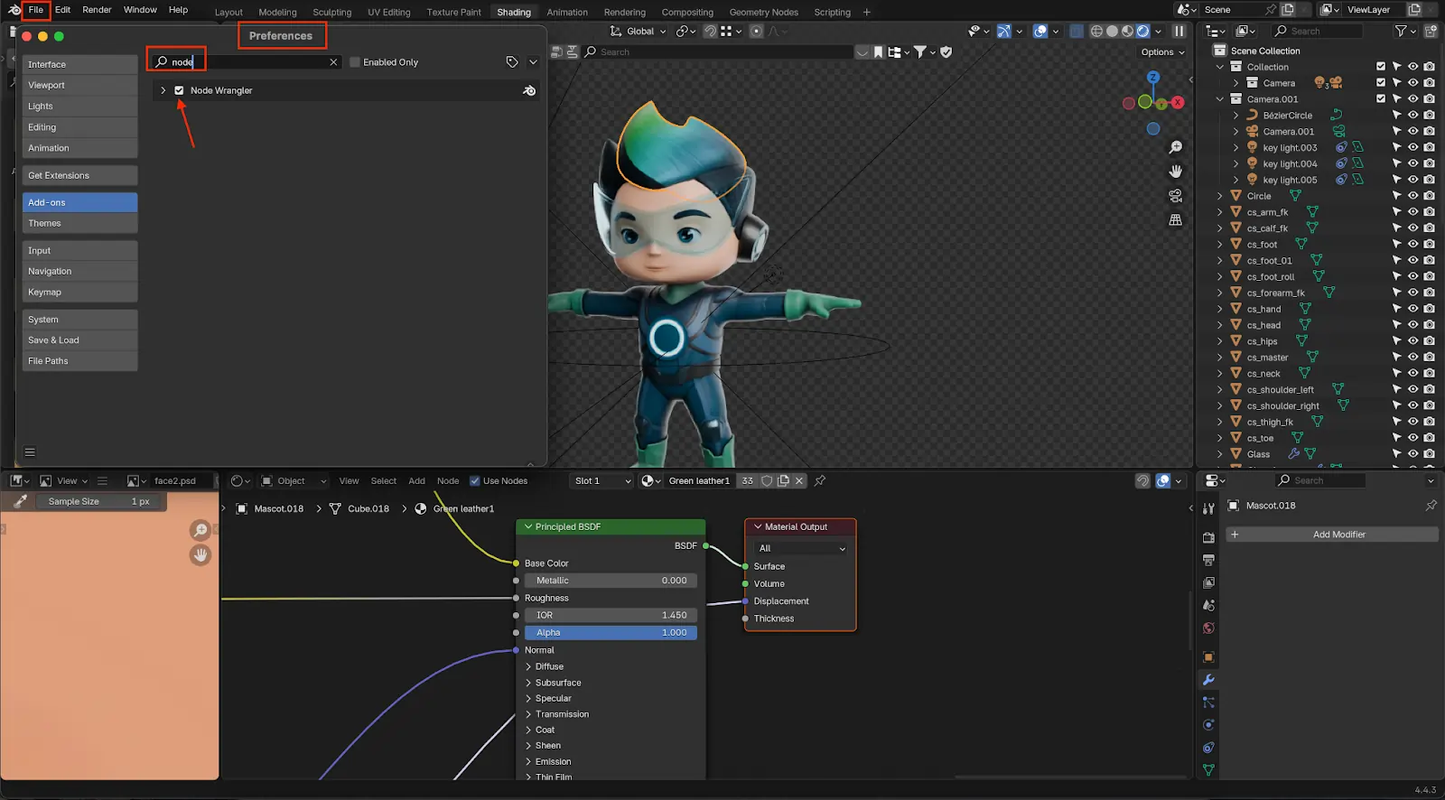Viewport: 1445px width, 800px height.
Task: Exclude Collection from view layer checkbox
Action: tap(1381, 67)
